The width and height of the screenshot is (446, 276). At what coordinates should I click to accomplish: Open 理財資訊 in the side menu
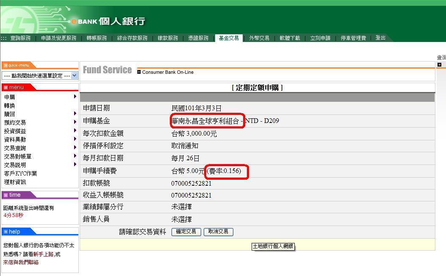pyautogui.click(x=15, y=182)
